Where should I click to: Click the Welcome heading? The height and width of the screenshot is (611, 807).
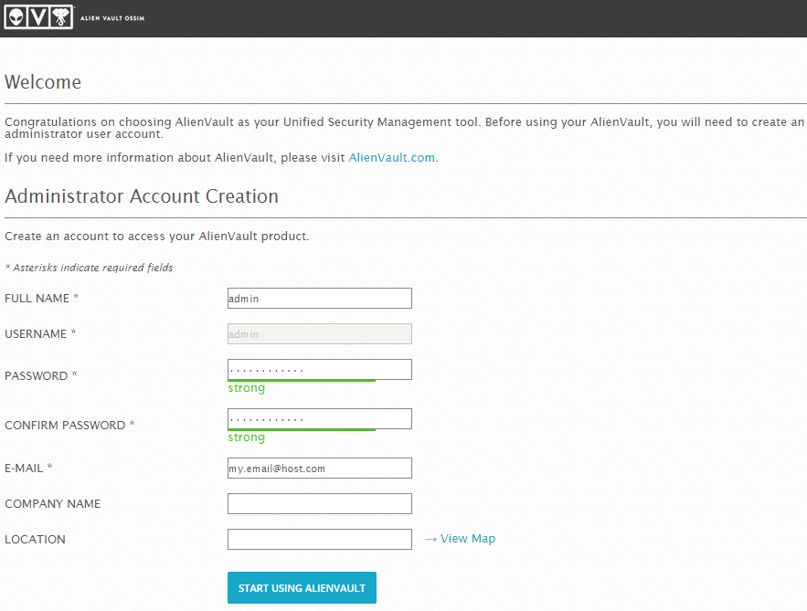click(x=43, y=82)
